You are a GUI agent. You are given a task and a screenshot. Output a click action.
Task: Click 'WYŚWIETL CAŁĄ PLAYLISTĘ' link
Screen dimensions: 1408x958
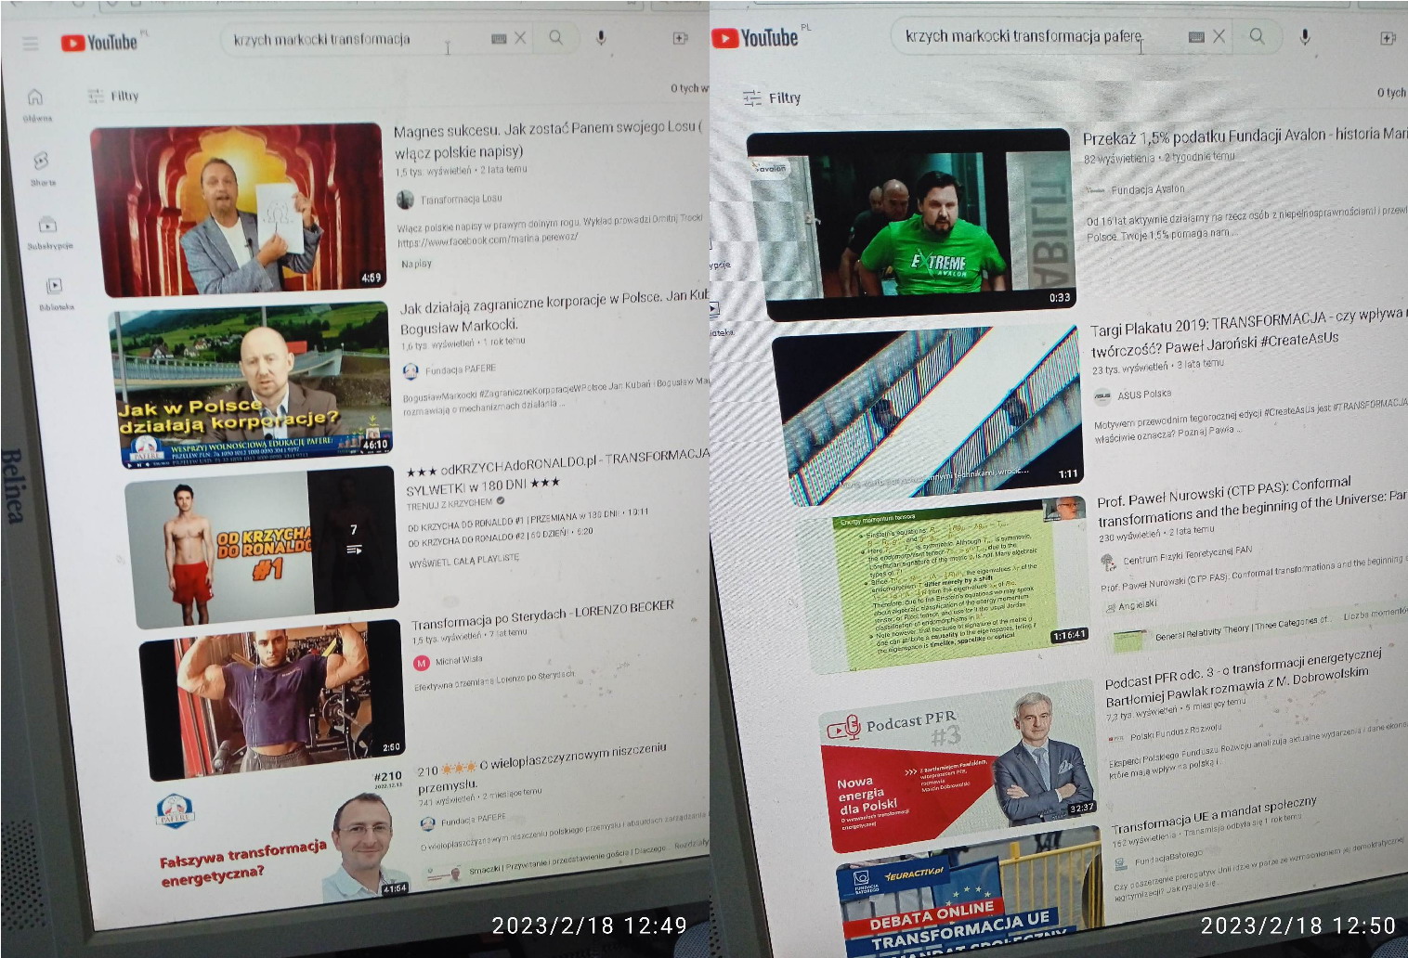(464, 561)
